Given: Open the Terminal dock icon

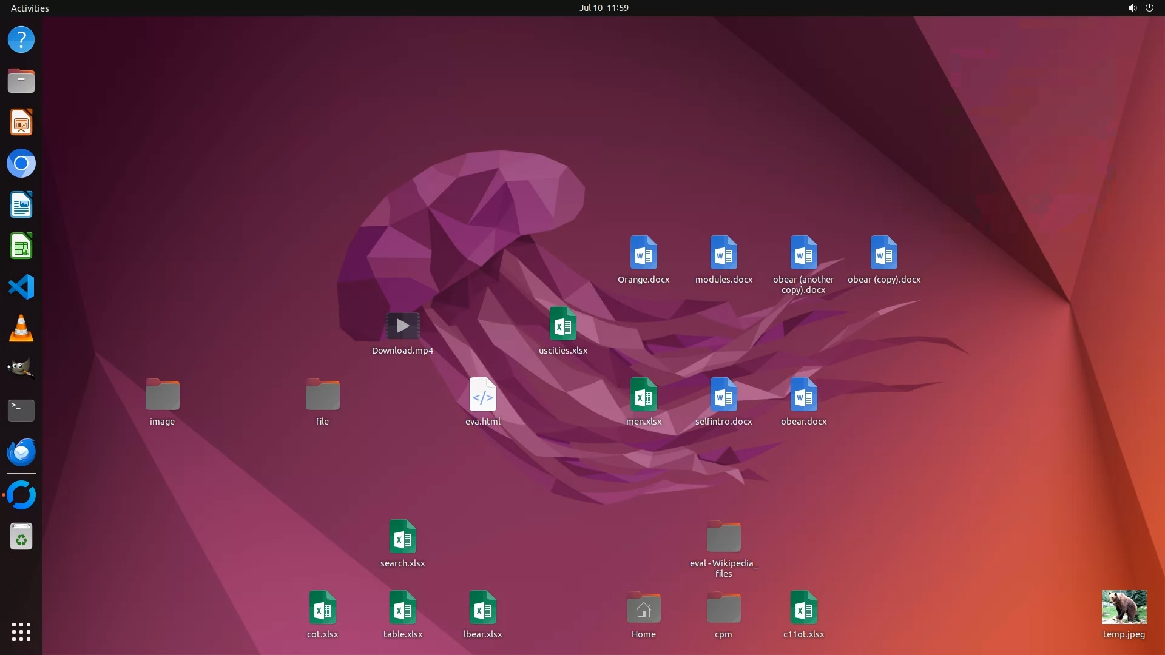Looking at the screenshot, I should [21, 410].
